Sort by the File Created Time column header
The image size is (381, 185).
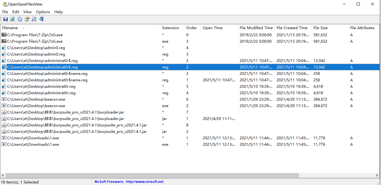click(x=293, y=28)
